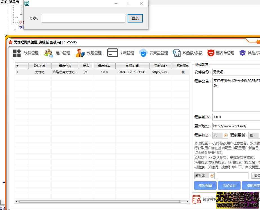Click the 模糊搜索 fuzzy search button

coord(252,186)
